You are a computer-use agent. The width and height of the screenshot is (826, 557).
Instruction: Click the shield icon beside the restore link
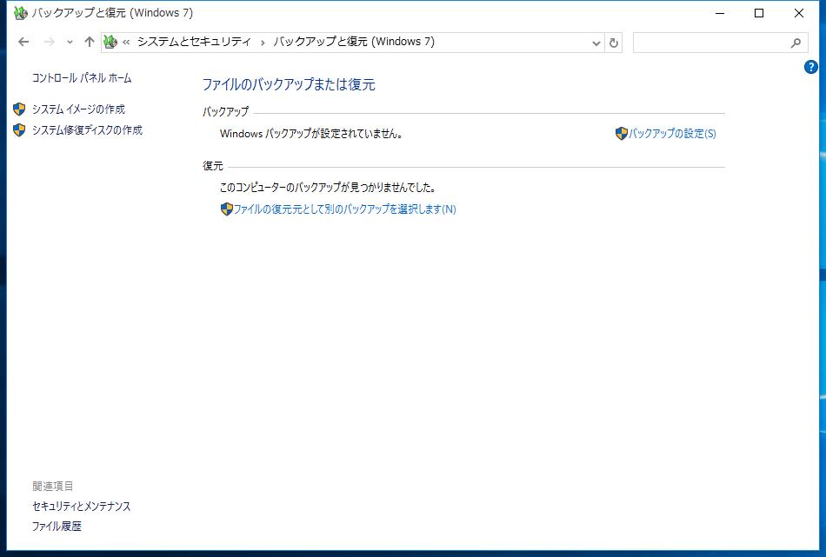[227, 209]
